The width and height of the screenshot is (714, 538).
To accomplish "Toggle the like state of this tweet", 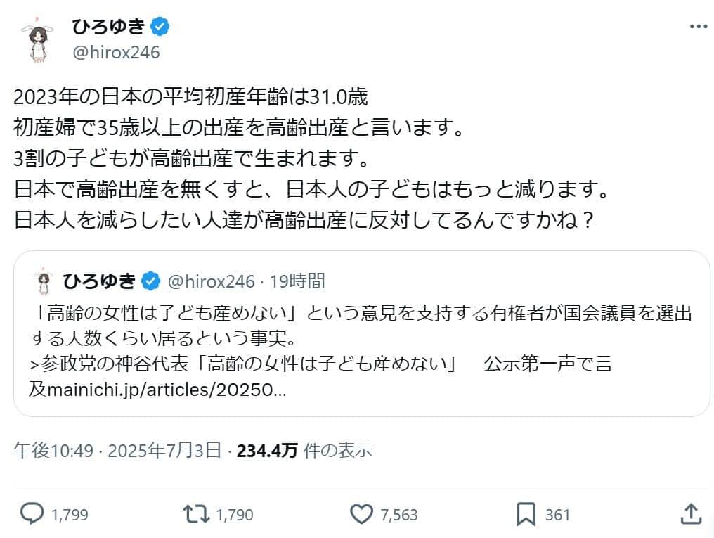I will pos(363,515).
